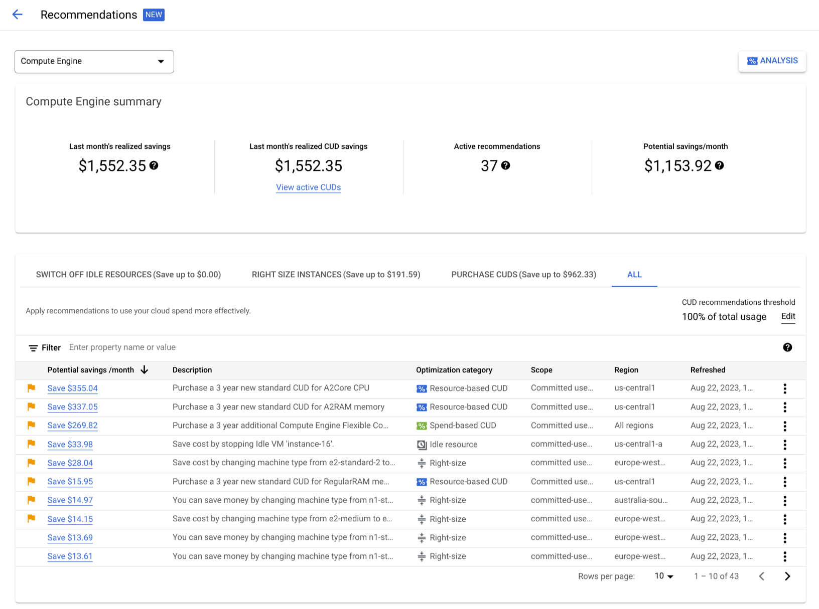This screenshot has height=609, width=819.
Task: Click the flag on Save $33.98 row
Action: 31,444
